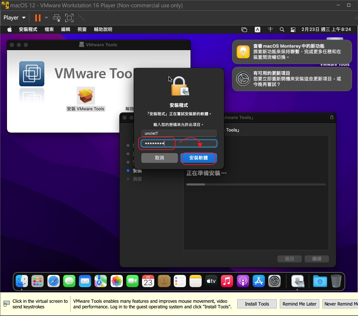Select the 摘要 step in installer sidebar
This screenshot has width=358, height=316.
[x=137, y=179]
